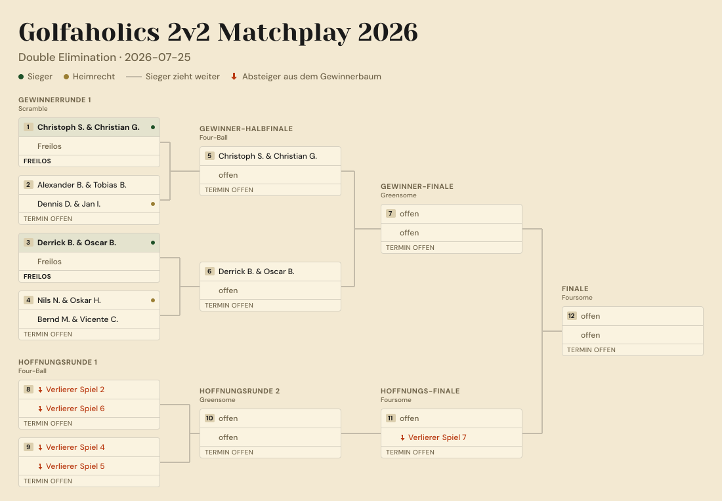Click the green Sieger legend dot
This screenshot has width=722, height=501.
pyautogui.click(x=21, y=77)
